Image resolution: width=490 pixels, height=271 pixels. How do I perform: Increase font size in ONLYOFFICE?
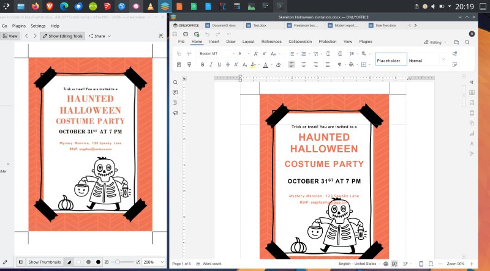[256, 54]
